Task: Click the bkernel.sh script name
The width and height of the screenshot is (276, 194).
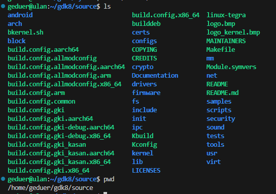Action: click(x=25, y=32)
